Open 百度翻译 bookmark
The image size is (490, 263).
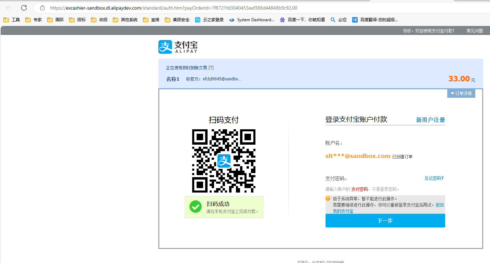[375, 20]
